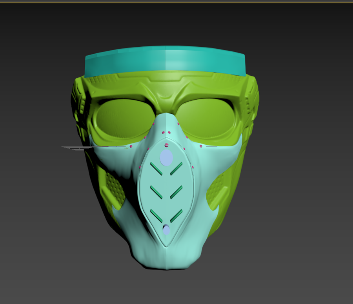Click the pink rivet above the blue oval
Screen dimensions: 353x304
[167, 145]
